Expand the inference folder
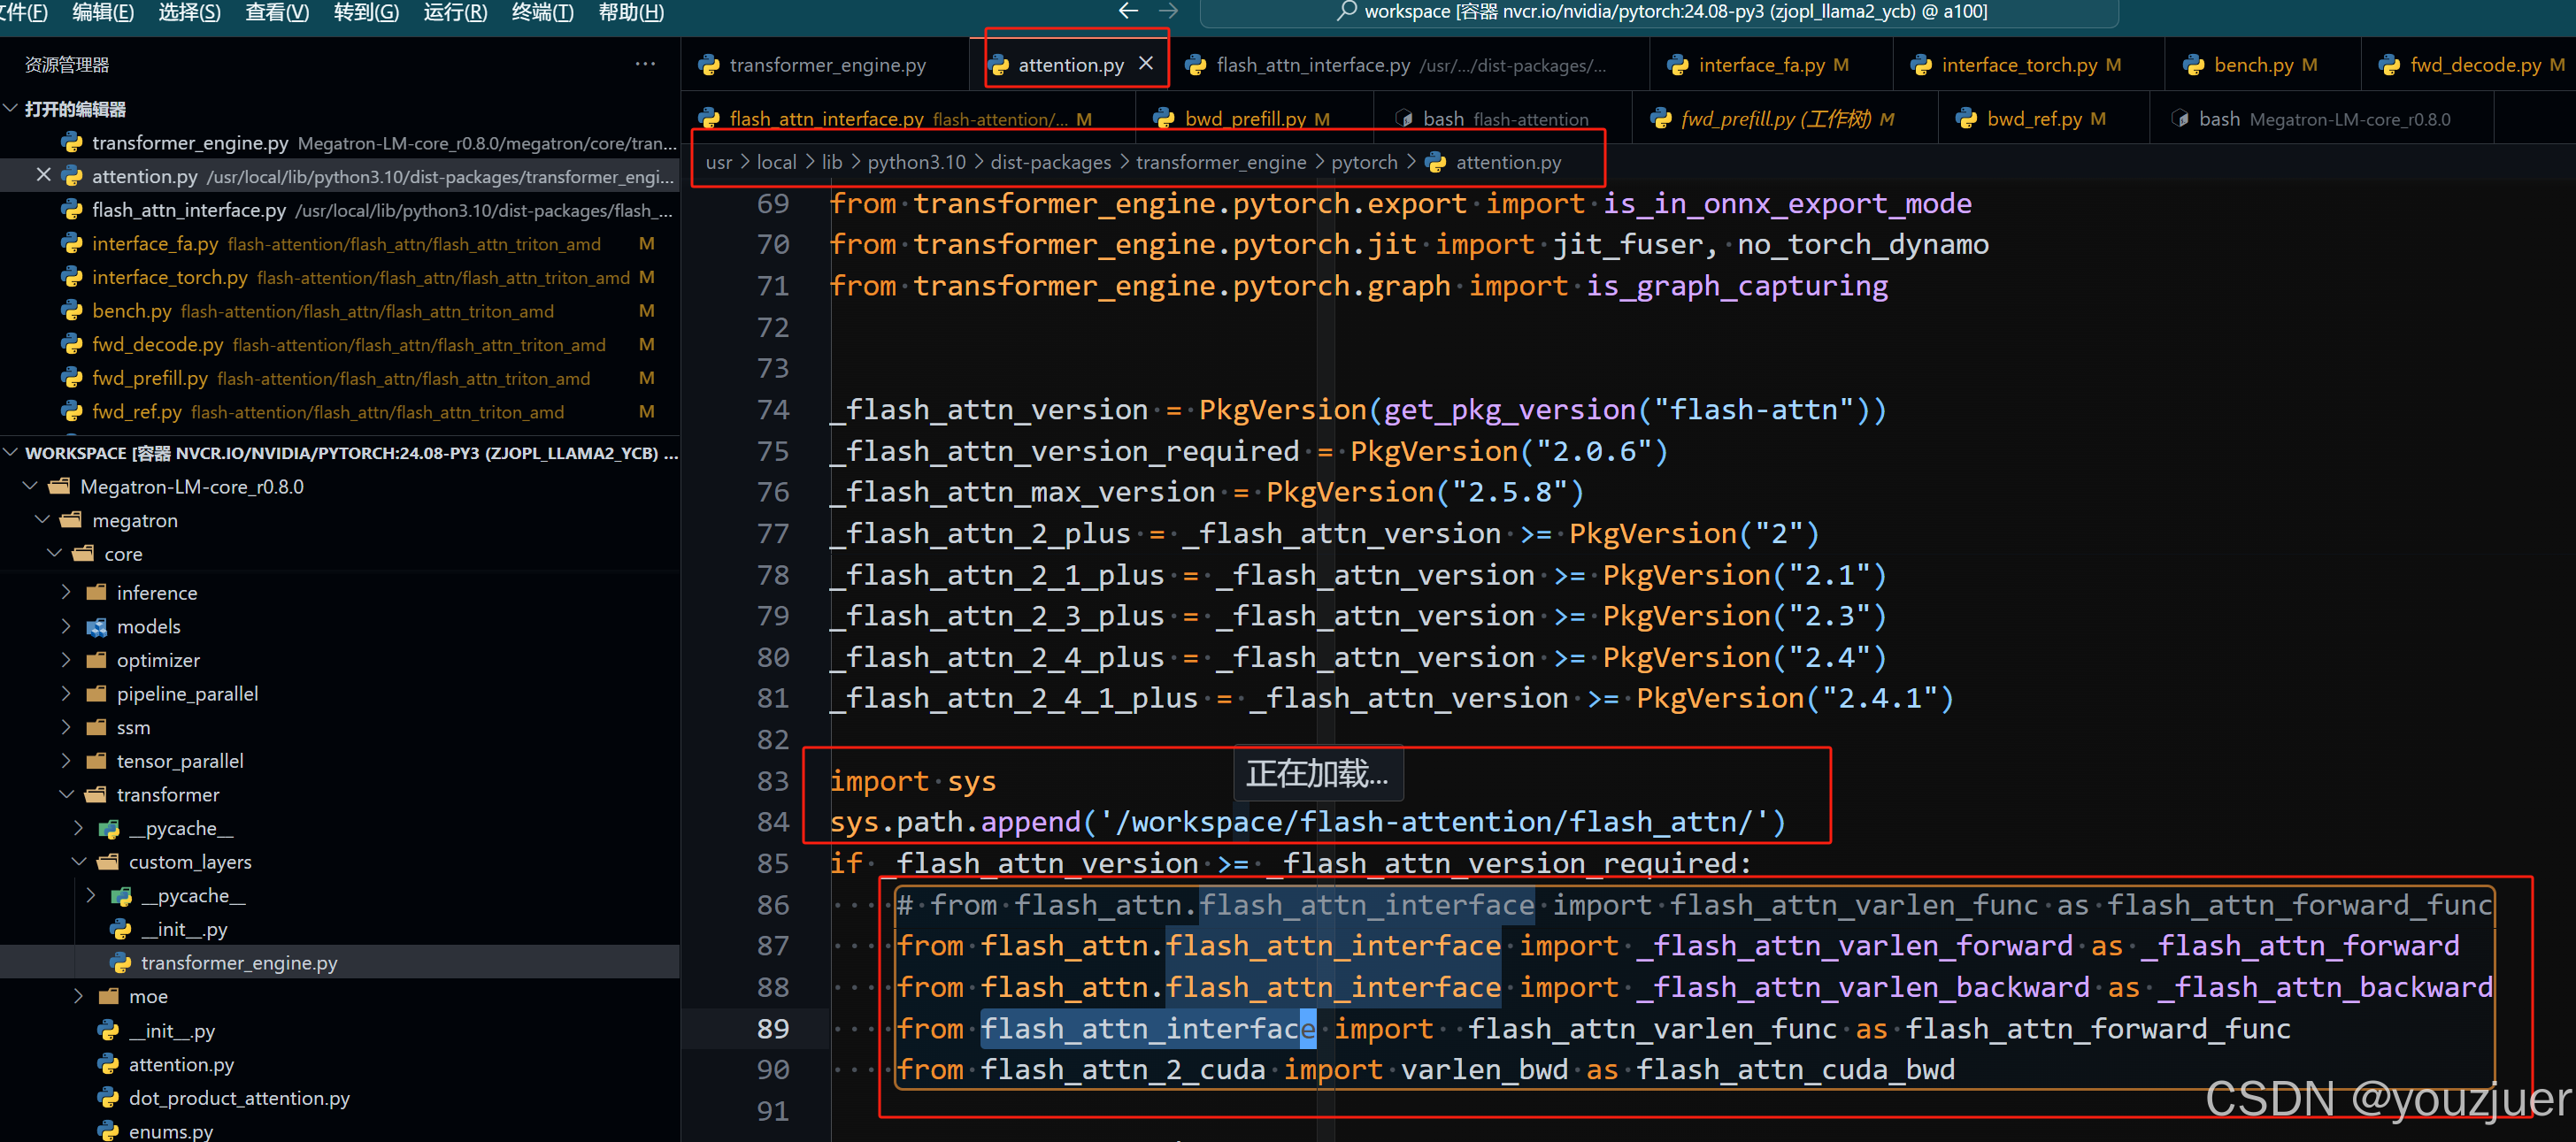2576x1142 pixels. [x=66, y=593]
